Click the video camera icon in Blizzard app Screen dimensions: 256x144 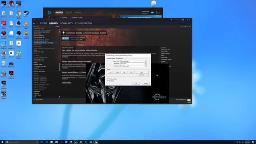[152, 12]
